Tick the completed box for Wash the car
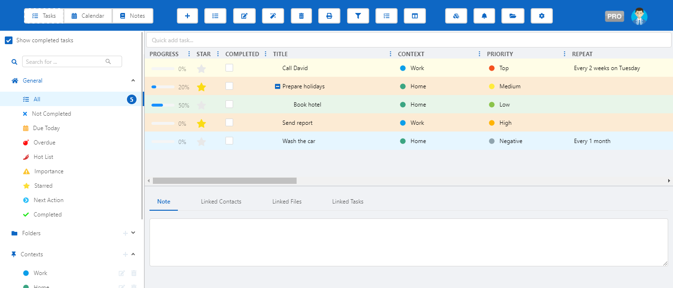 pyautogui.click(x=229, y=141)
